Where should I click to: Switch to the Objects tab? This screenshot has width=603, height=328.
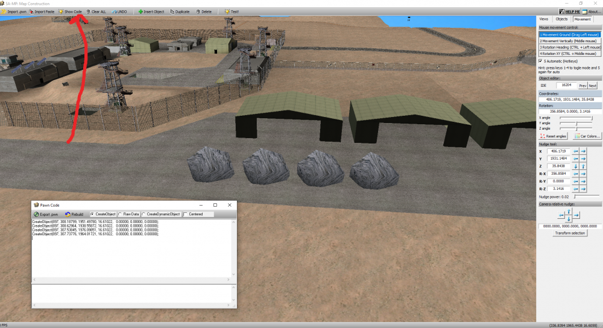[561, 19]
